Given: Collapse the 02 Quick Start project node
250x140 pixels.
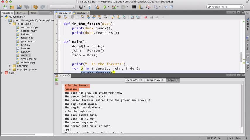Looking at the screenshot, I should pyautogui.click(x=2, y=17).
